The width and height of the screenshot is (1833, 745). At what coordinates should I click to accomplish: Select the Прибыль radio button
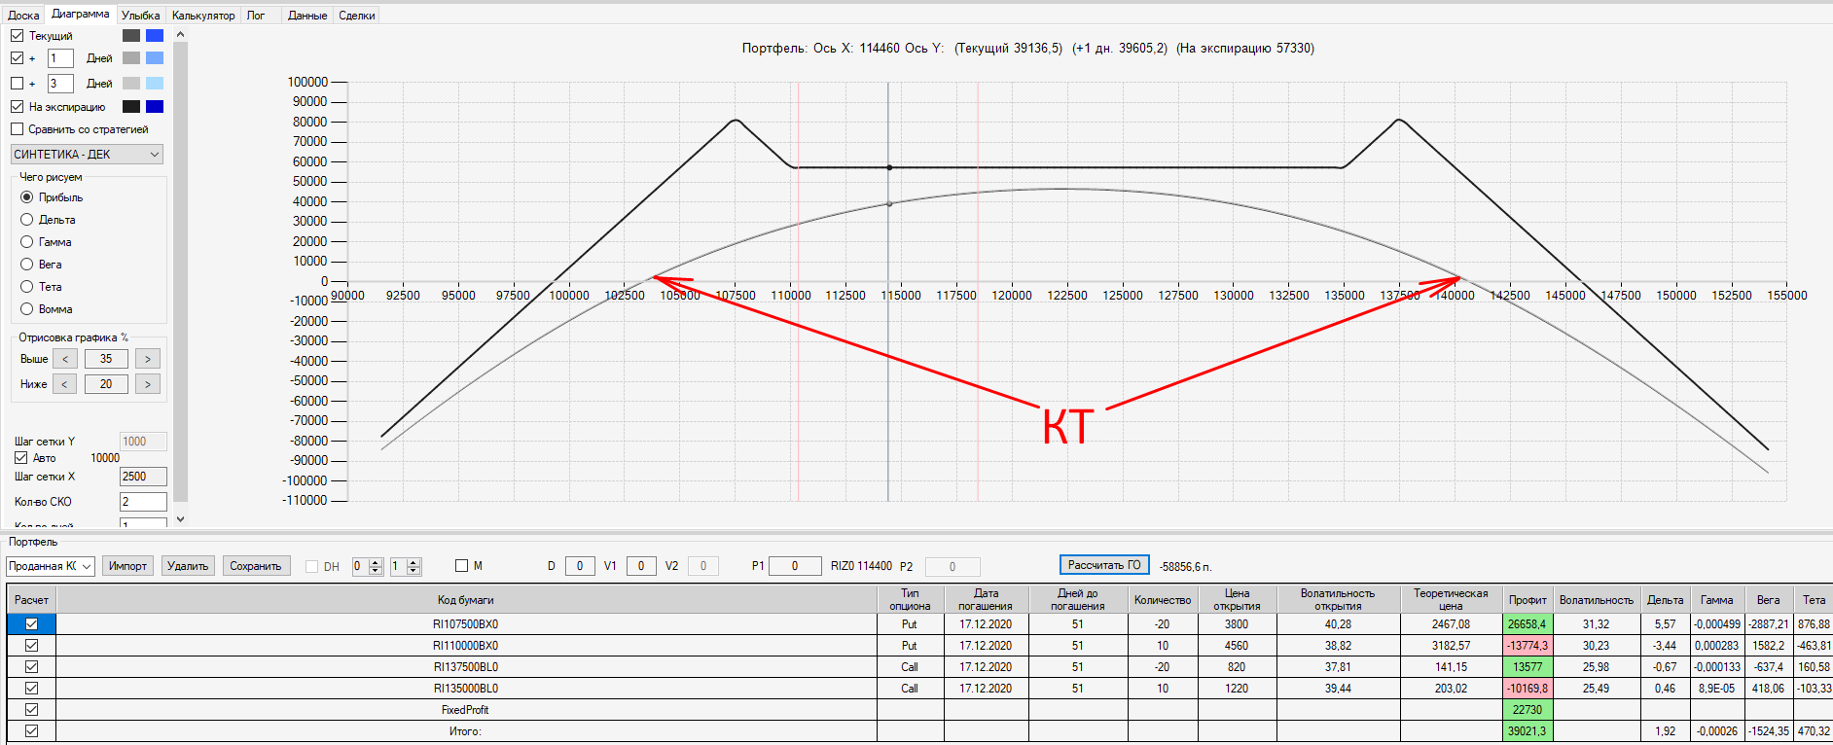click(27, 197)
